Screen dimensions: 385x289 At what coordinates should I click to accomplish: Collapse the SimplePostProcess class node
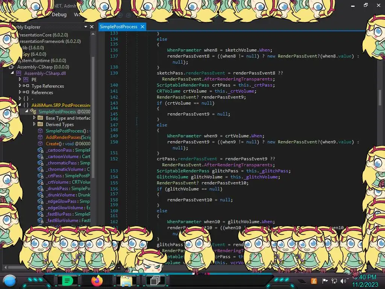coord(27,111)
